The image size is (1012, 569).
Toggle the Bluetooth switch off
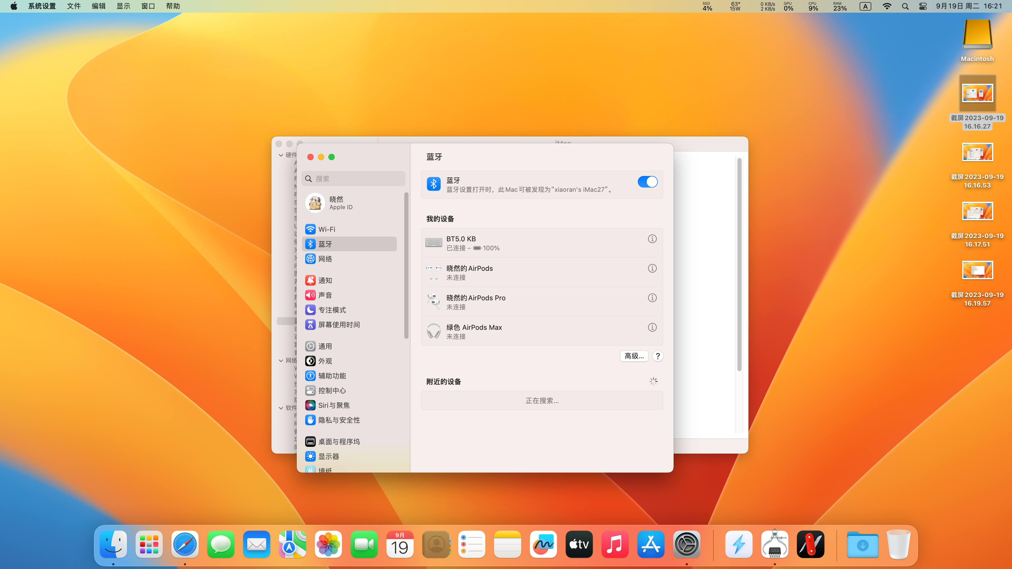click(647, 182)
